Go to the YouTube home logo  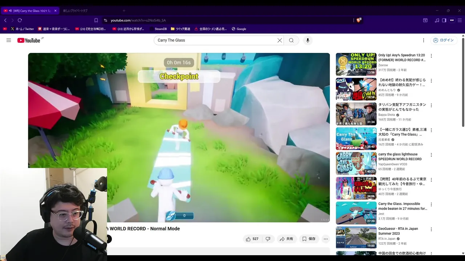click(29, 40)
